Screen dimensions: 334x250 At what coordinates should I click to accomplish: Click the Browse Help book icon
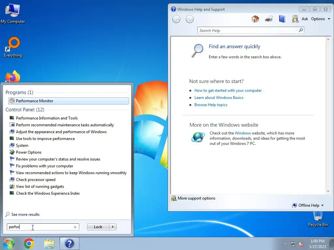[x=282, y=19]
